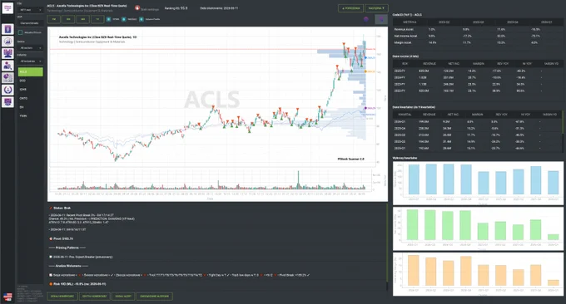The image size is (566, 304).
Task: Toggle the teal checkbox right after the 1Y button
Action: tap(109, 19)
